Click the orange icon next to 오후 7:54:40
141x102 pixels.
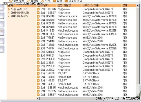click(38, 41)
